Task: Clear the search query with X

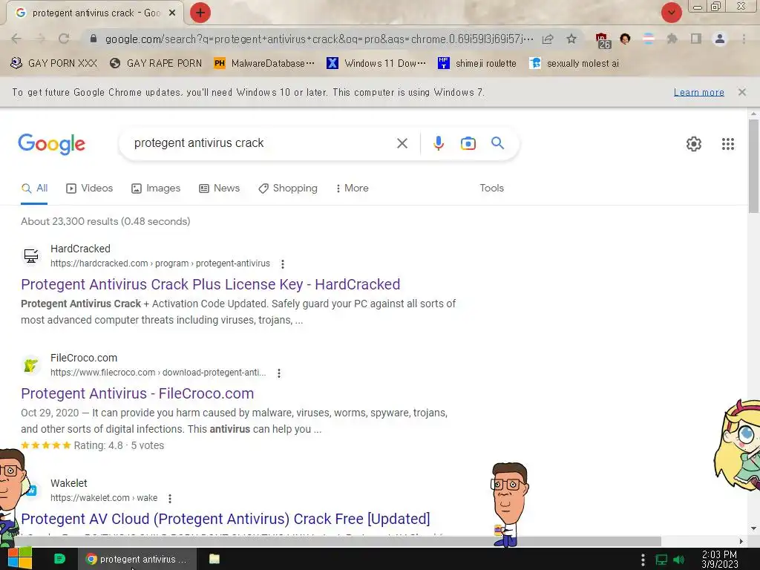Action: coord(402,143)
